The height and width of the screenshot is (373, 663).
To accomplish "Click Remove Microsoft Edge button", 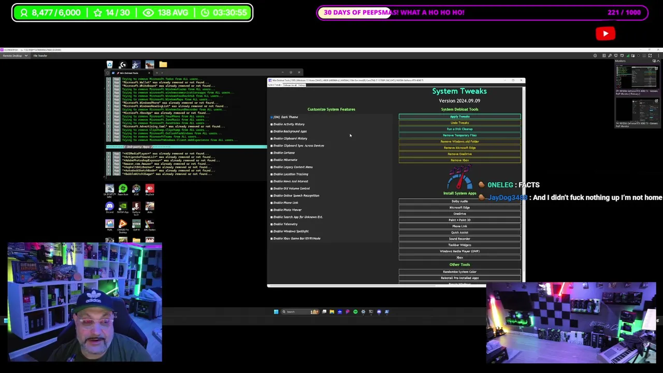I will click(x=459, y=148).
